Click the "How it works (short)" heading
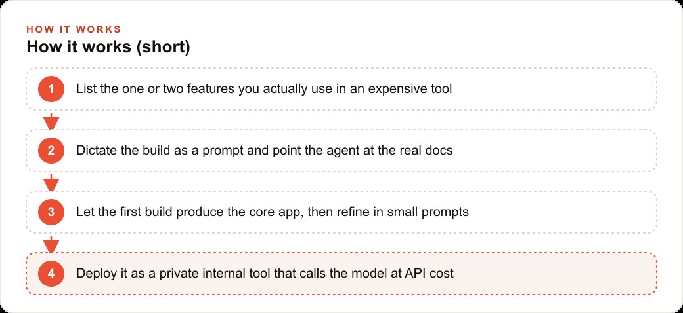Image resolution: width=683 pixels, height=313 pixels. coord(108,47)
